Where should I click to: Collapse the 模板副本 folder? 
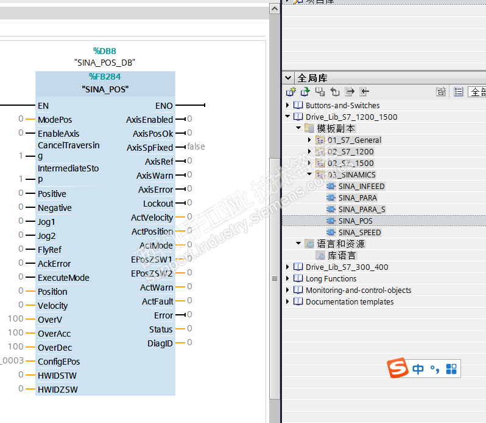click(298, 128)
